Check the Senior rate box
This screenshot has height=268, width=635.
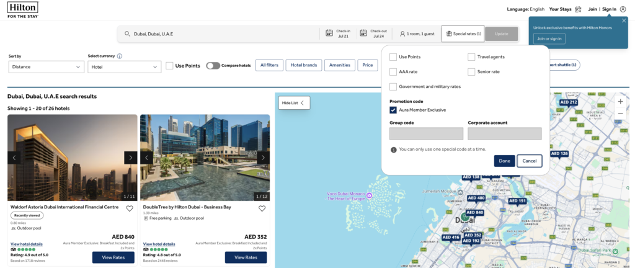point(471,72)
